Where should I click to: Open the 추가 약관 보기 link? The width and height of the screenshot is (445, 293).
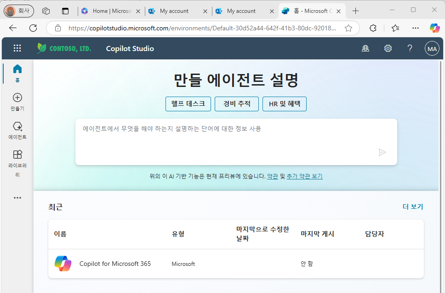coord(304,176)
